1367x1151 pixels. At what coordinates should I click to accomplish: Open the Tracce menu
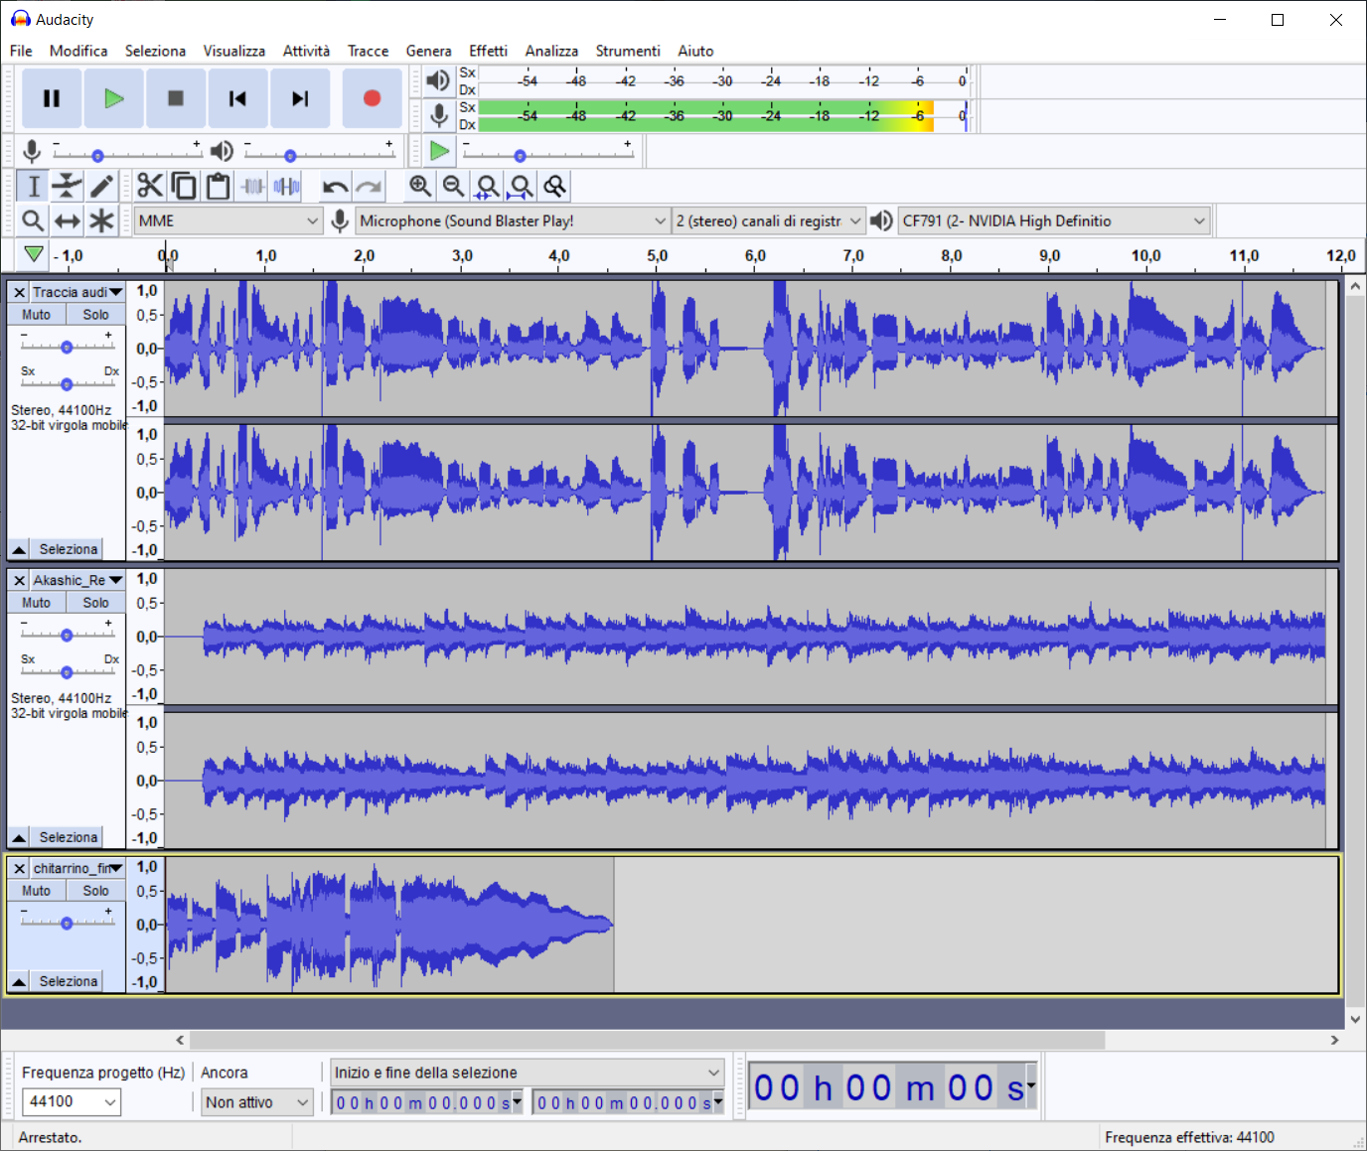click(368, 51)
